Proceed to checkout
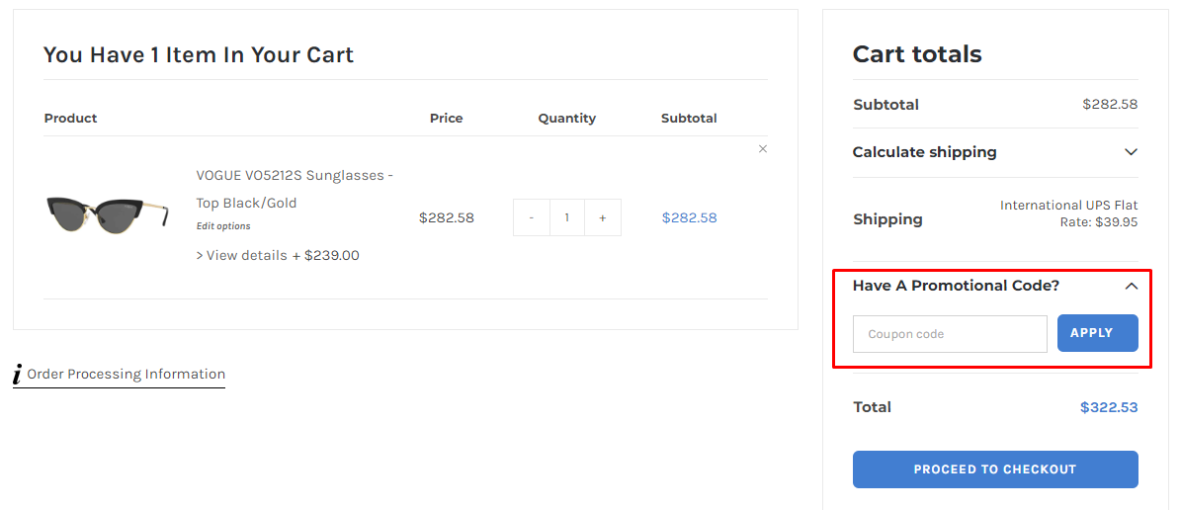This screenshot has height=510, width=1180. pyautogui.click(x=994, y=469)
